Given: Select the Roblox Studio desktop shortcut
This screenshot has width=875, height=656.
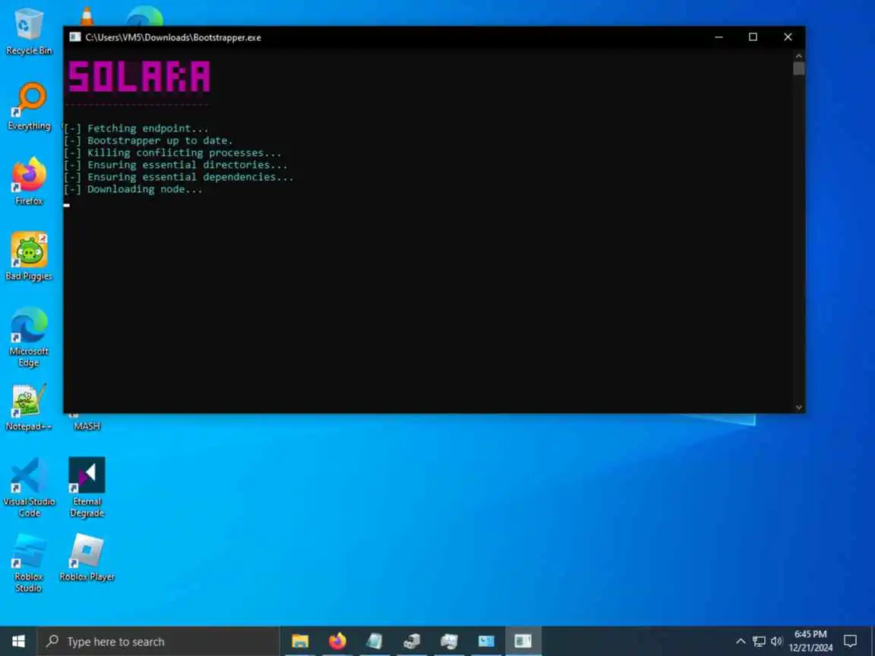Looking at the screenshot, I should click(x=29, y=563).
